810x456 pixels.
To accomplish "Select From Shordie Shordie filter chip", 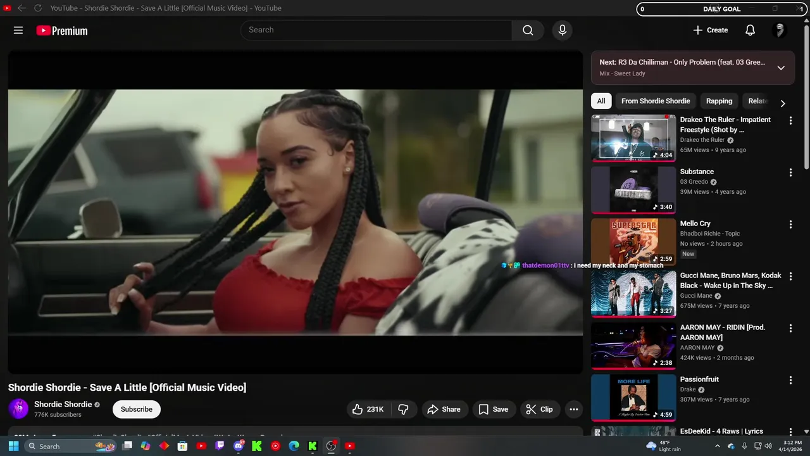I will click(656, 101).
